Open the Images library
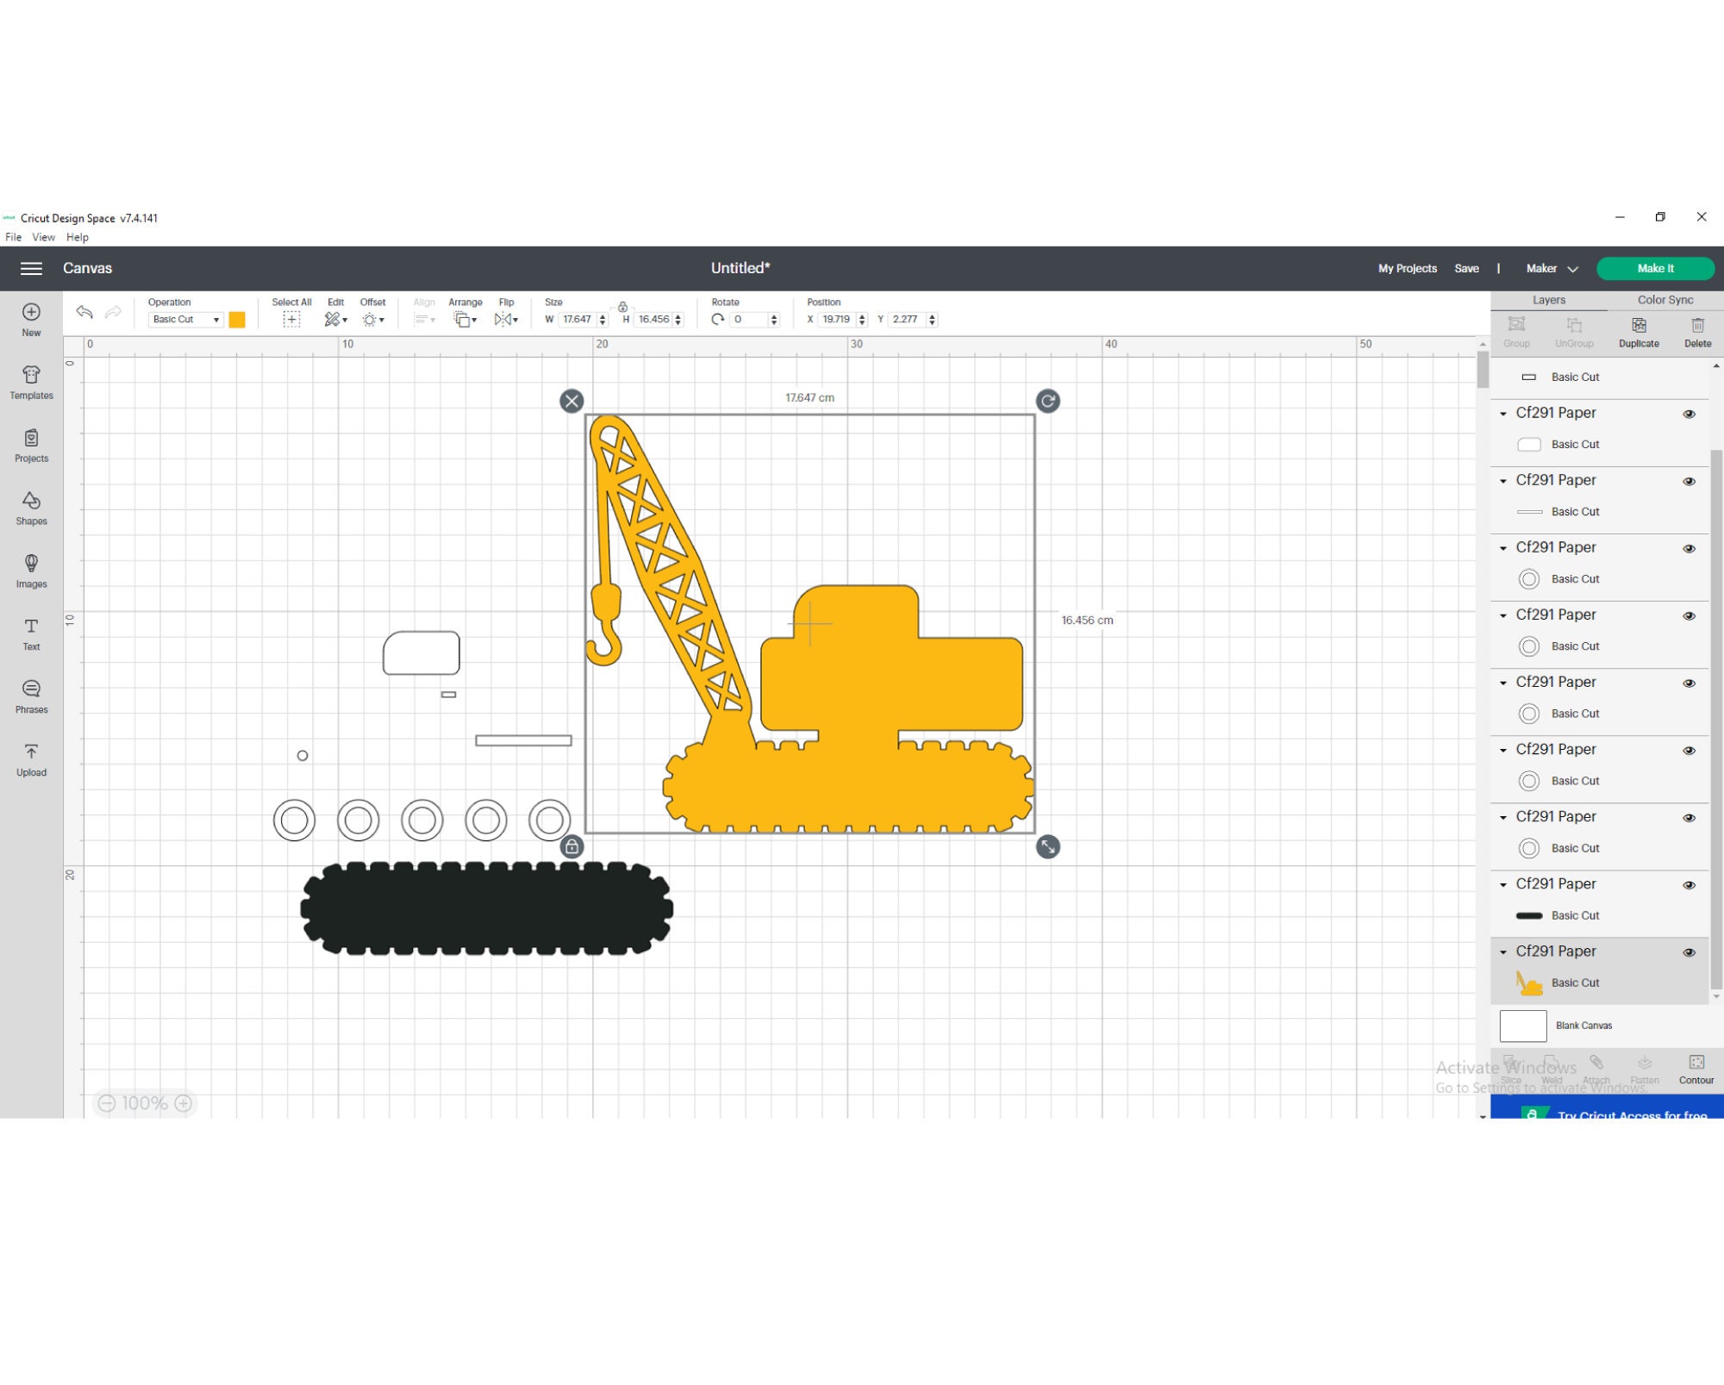The image size is (1724, 1385). [31, 571]
